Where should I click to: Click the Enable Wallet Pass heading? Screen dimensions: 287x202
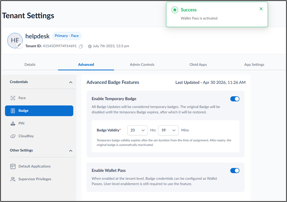coord(109,171)
